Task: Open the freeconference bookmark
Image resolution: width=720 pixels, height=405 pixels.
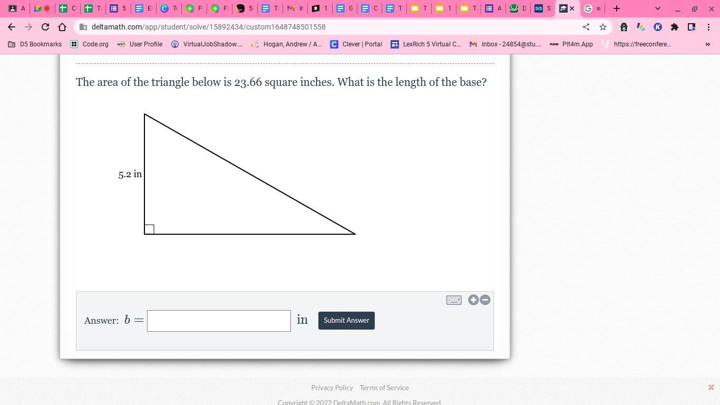Action: [x=637, y=44]
